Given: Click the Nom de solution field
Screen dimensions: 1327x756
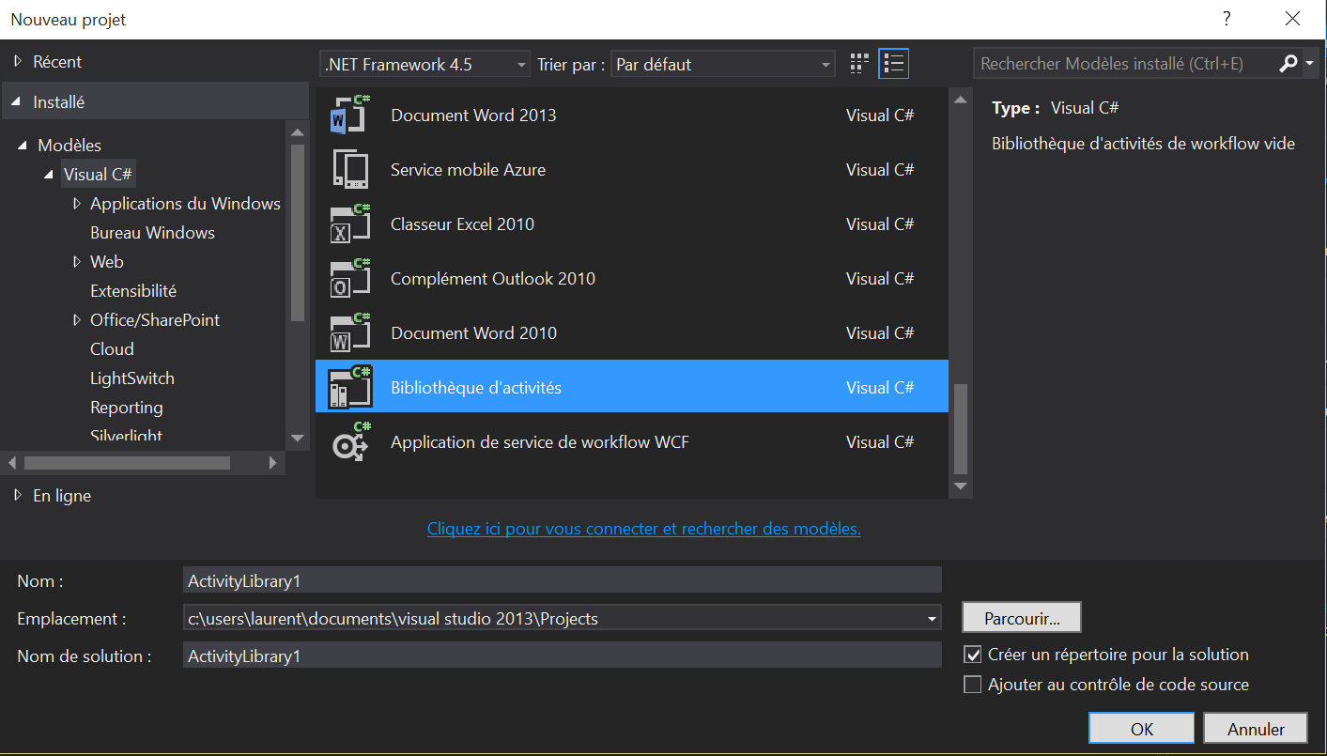Looking at the screenshot, I should [x=562, y=656].
